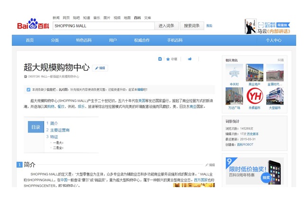Click the 南亚 link in intro paragraph
This screenshot has height=199, width=308.
pos(193,107)
